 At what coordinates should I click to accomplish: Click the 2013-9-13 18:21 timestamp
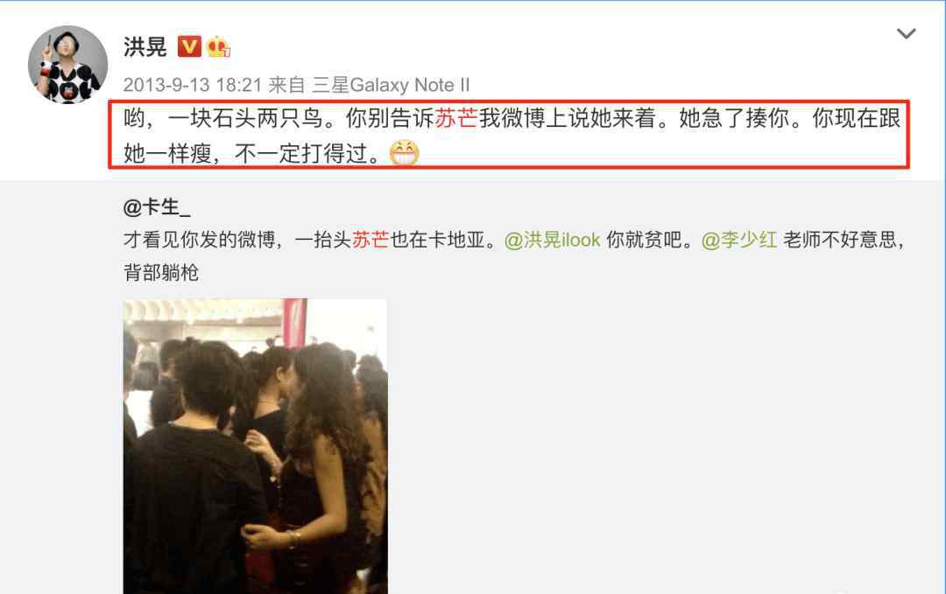(x=193, y=85)
